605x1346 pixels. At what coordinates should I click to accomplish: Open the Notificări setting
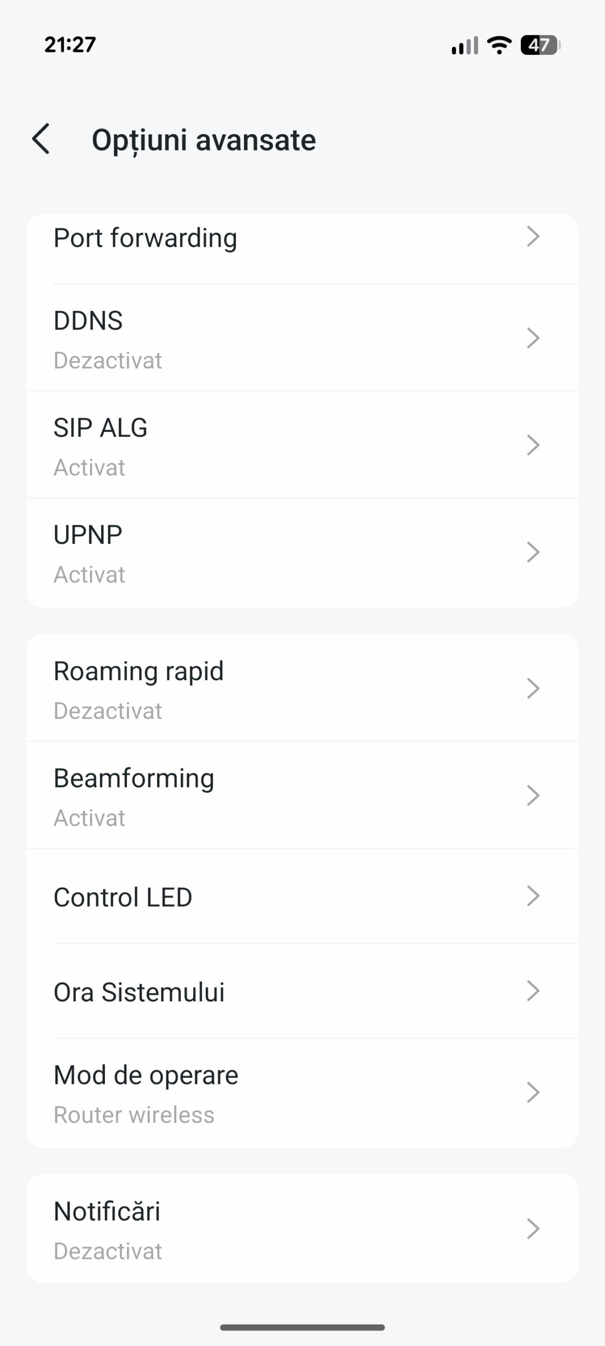click(107, 1211)
